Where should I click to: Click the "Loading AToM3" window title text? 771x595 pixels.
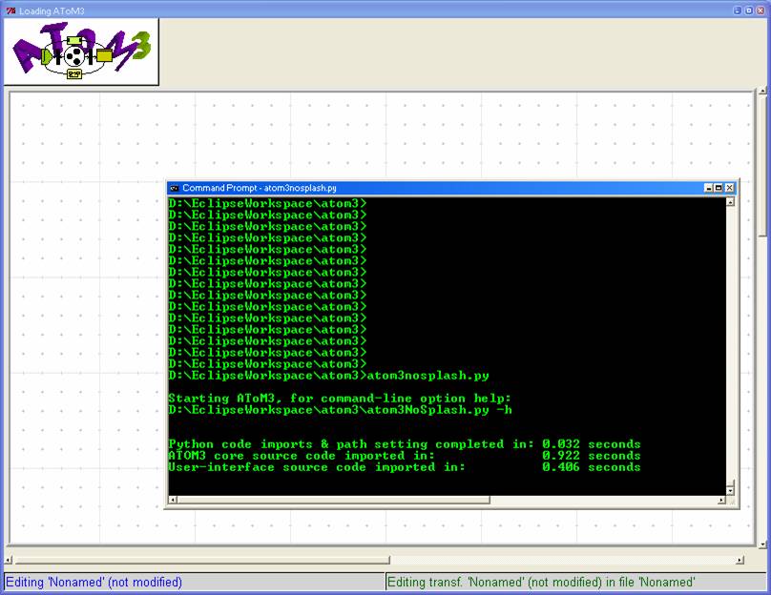[x=52, y=10]
